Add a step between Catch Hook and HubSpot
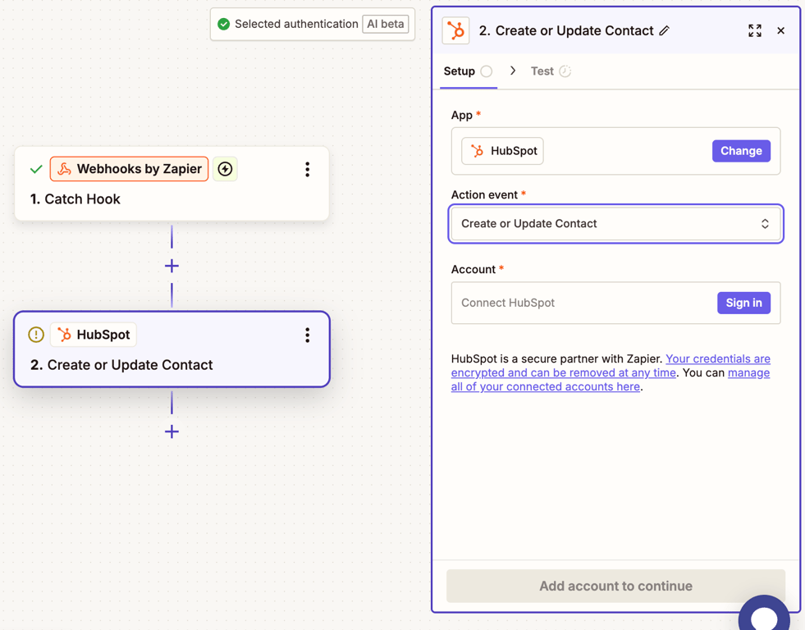Viewport: 805px width, 630px height. pos(172,266)
